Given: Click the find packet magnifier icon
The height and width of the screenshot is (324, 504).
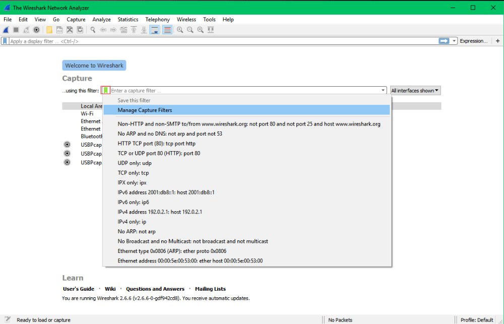Looking at the screenshot, I should pyautogui.click(x=93, y=30).
